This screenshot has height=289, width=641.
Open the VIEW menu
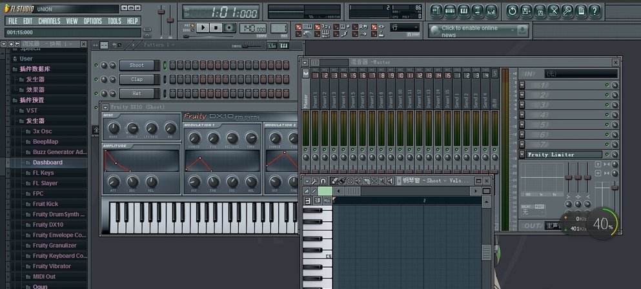[x=72, y=21]
